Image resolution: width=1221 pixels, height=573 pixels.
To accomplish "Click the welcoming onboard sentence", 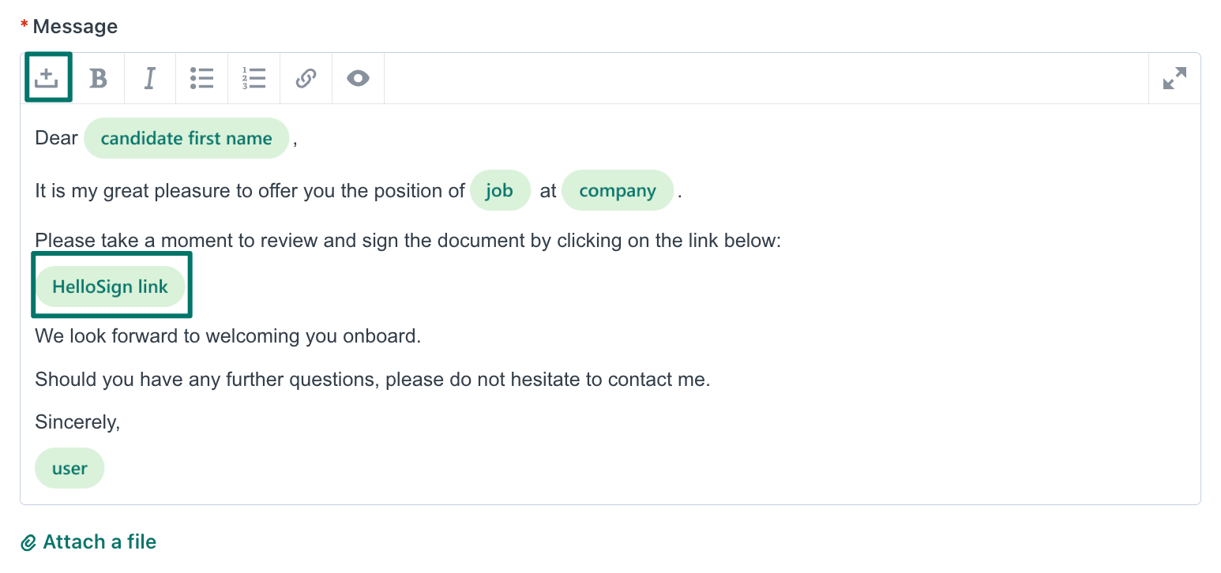I will [x=227, y=335].
